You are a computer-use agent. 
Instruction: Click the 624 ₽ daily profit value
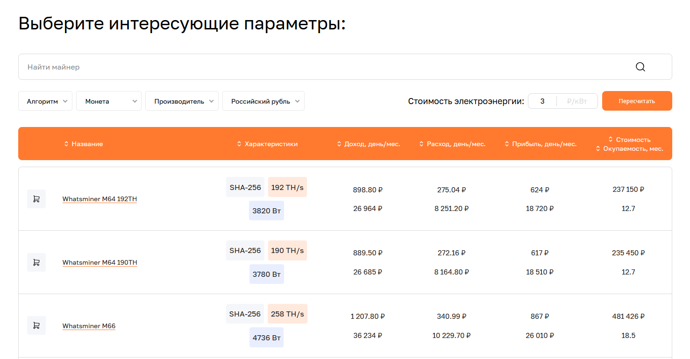tap(540, 190)
